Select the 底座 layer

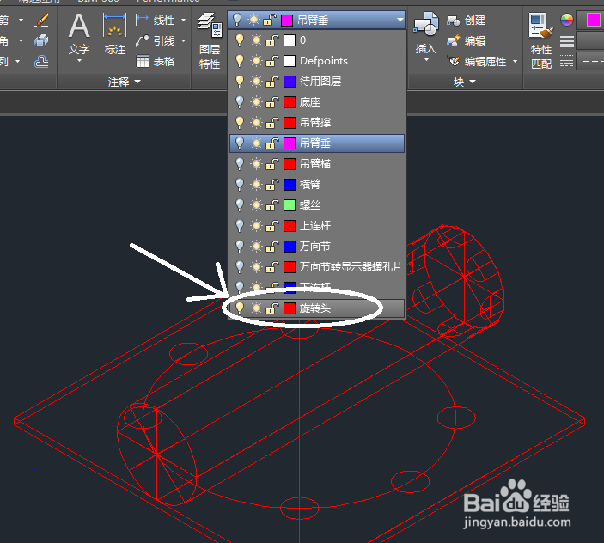[x=317, y=102]
